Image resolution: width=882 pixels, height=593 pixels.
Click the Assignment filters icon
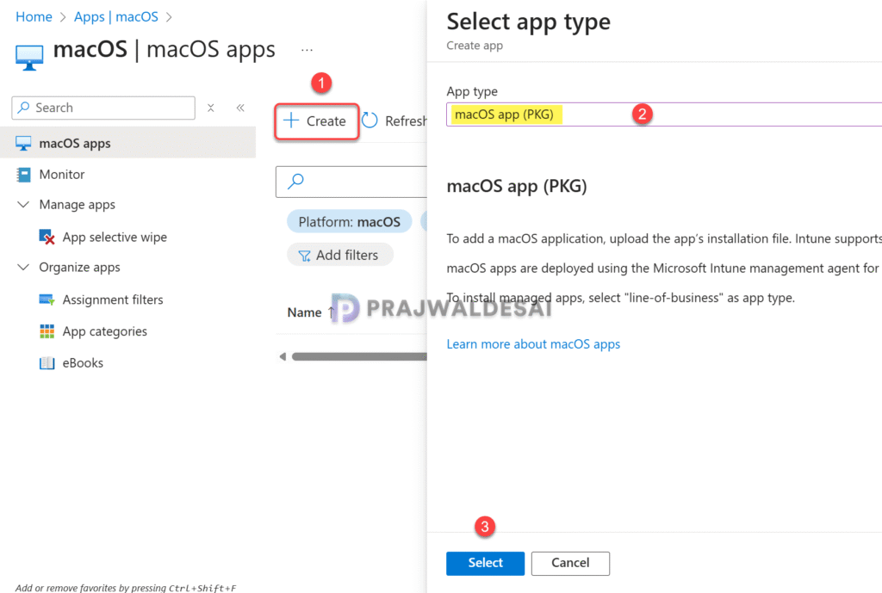click(47, 300)
